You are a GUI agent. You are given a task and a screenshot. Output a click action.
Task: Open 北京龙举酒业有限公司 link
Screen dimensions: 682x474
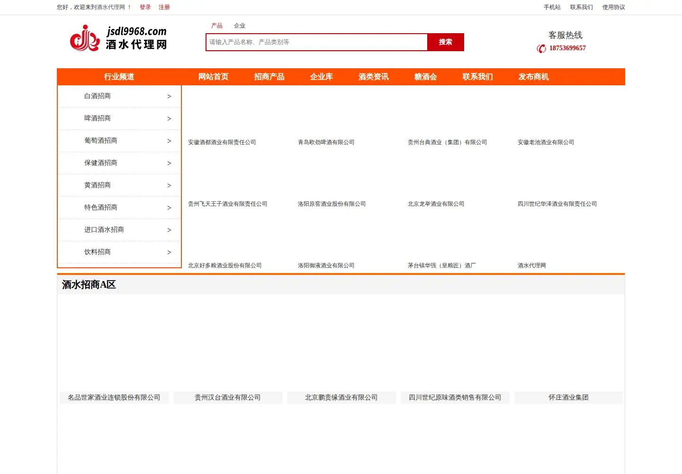436,204
